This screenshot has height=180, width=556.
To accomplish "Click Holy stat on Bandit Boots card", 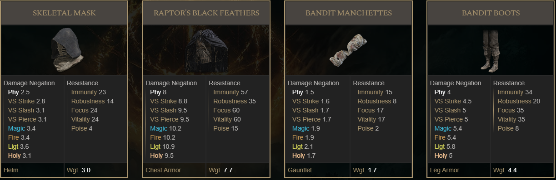I will 441,156.
